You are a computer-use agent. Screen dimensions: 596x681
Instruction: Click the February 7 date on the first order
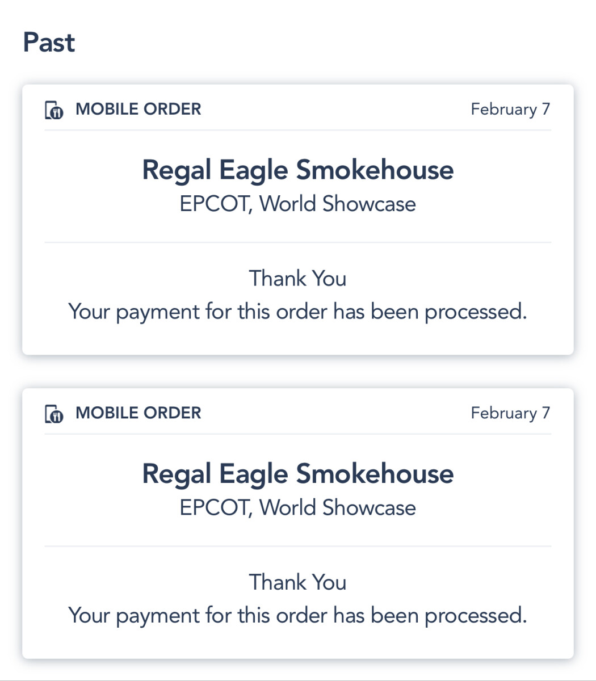pos(510,109)
